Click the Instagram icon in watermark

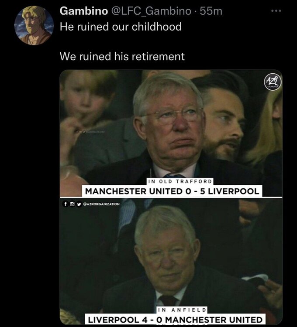point(72,204)
